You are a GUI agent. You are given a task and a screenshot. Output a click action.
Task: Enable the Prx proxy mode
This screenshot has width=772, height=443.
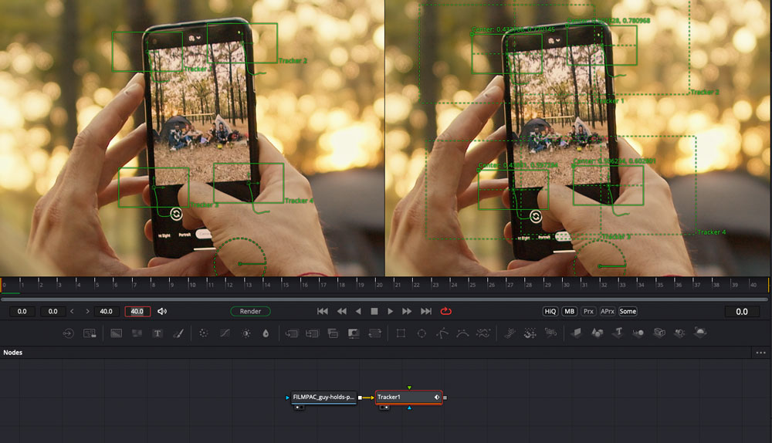(588, 311)
